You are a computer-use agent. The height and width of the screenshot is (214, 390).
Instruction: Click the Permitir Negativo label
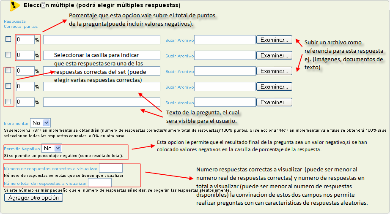click(22, 149)
